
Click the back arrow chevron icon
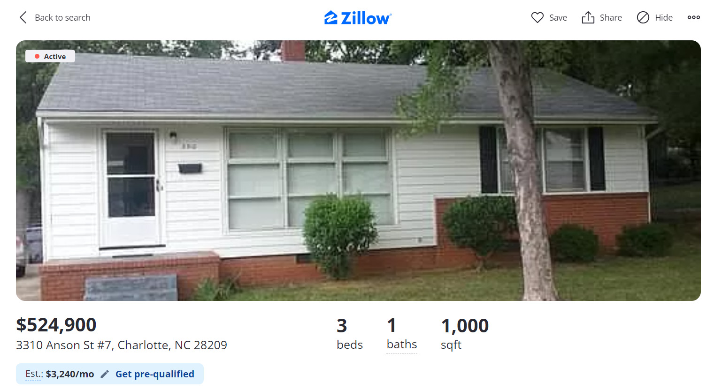23,17
